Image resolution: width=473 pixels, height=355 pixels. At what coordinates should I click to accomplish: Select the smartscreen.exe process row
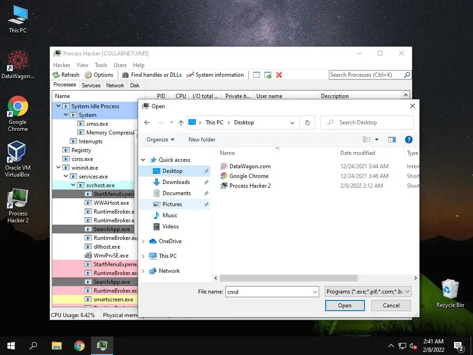click(95, 300)
